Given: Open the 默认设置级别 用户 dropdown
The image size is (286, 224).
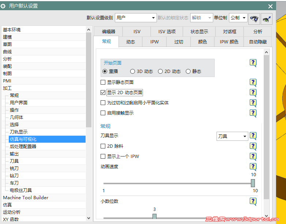Looking at the screenshot, I should tap(136, 18).
